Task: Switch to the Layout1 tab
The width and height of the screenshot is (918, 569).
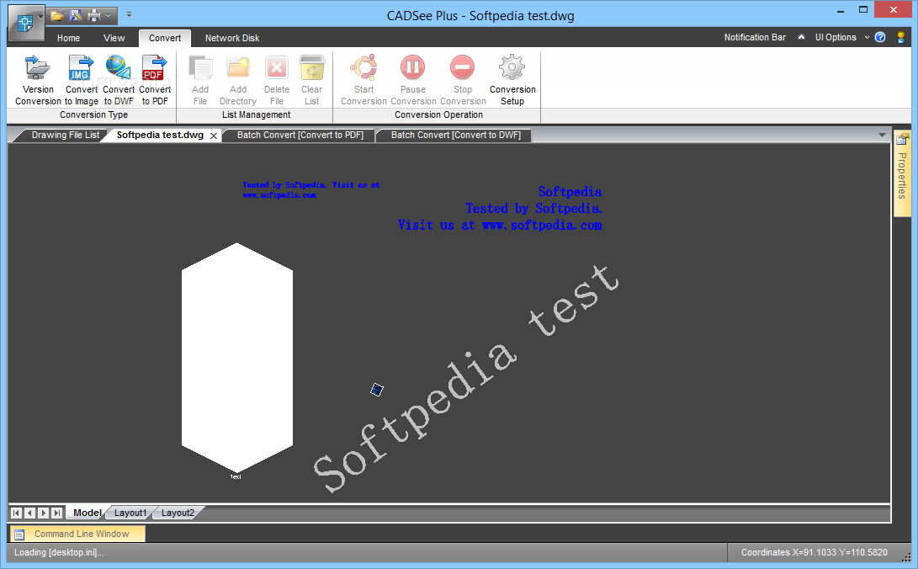Action: point(130,513)
